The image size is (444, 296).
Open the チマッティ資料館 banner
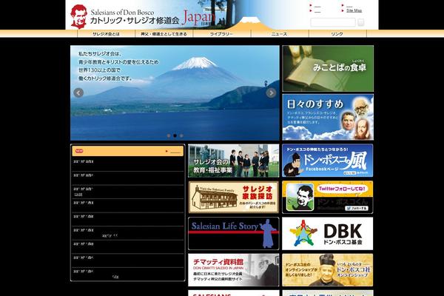[234, 270]
